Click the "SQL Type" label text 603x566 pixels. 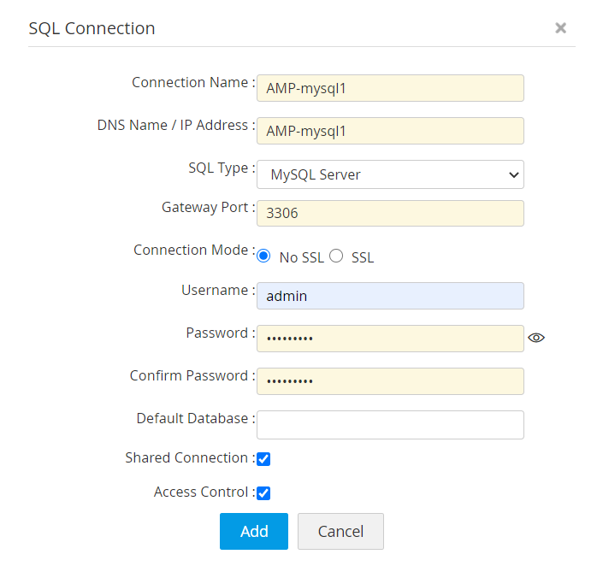[x=218, y=168]
